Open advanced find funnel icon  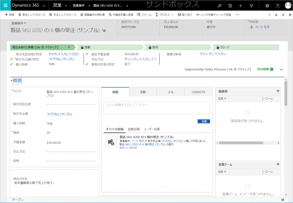(251, 6)
